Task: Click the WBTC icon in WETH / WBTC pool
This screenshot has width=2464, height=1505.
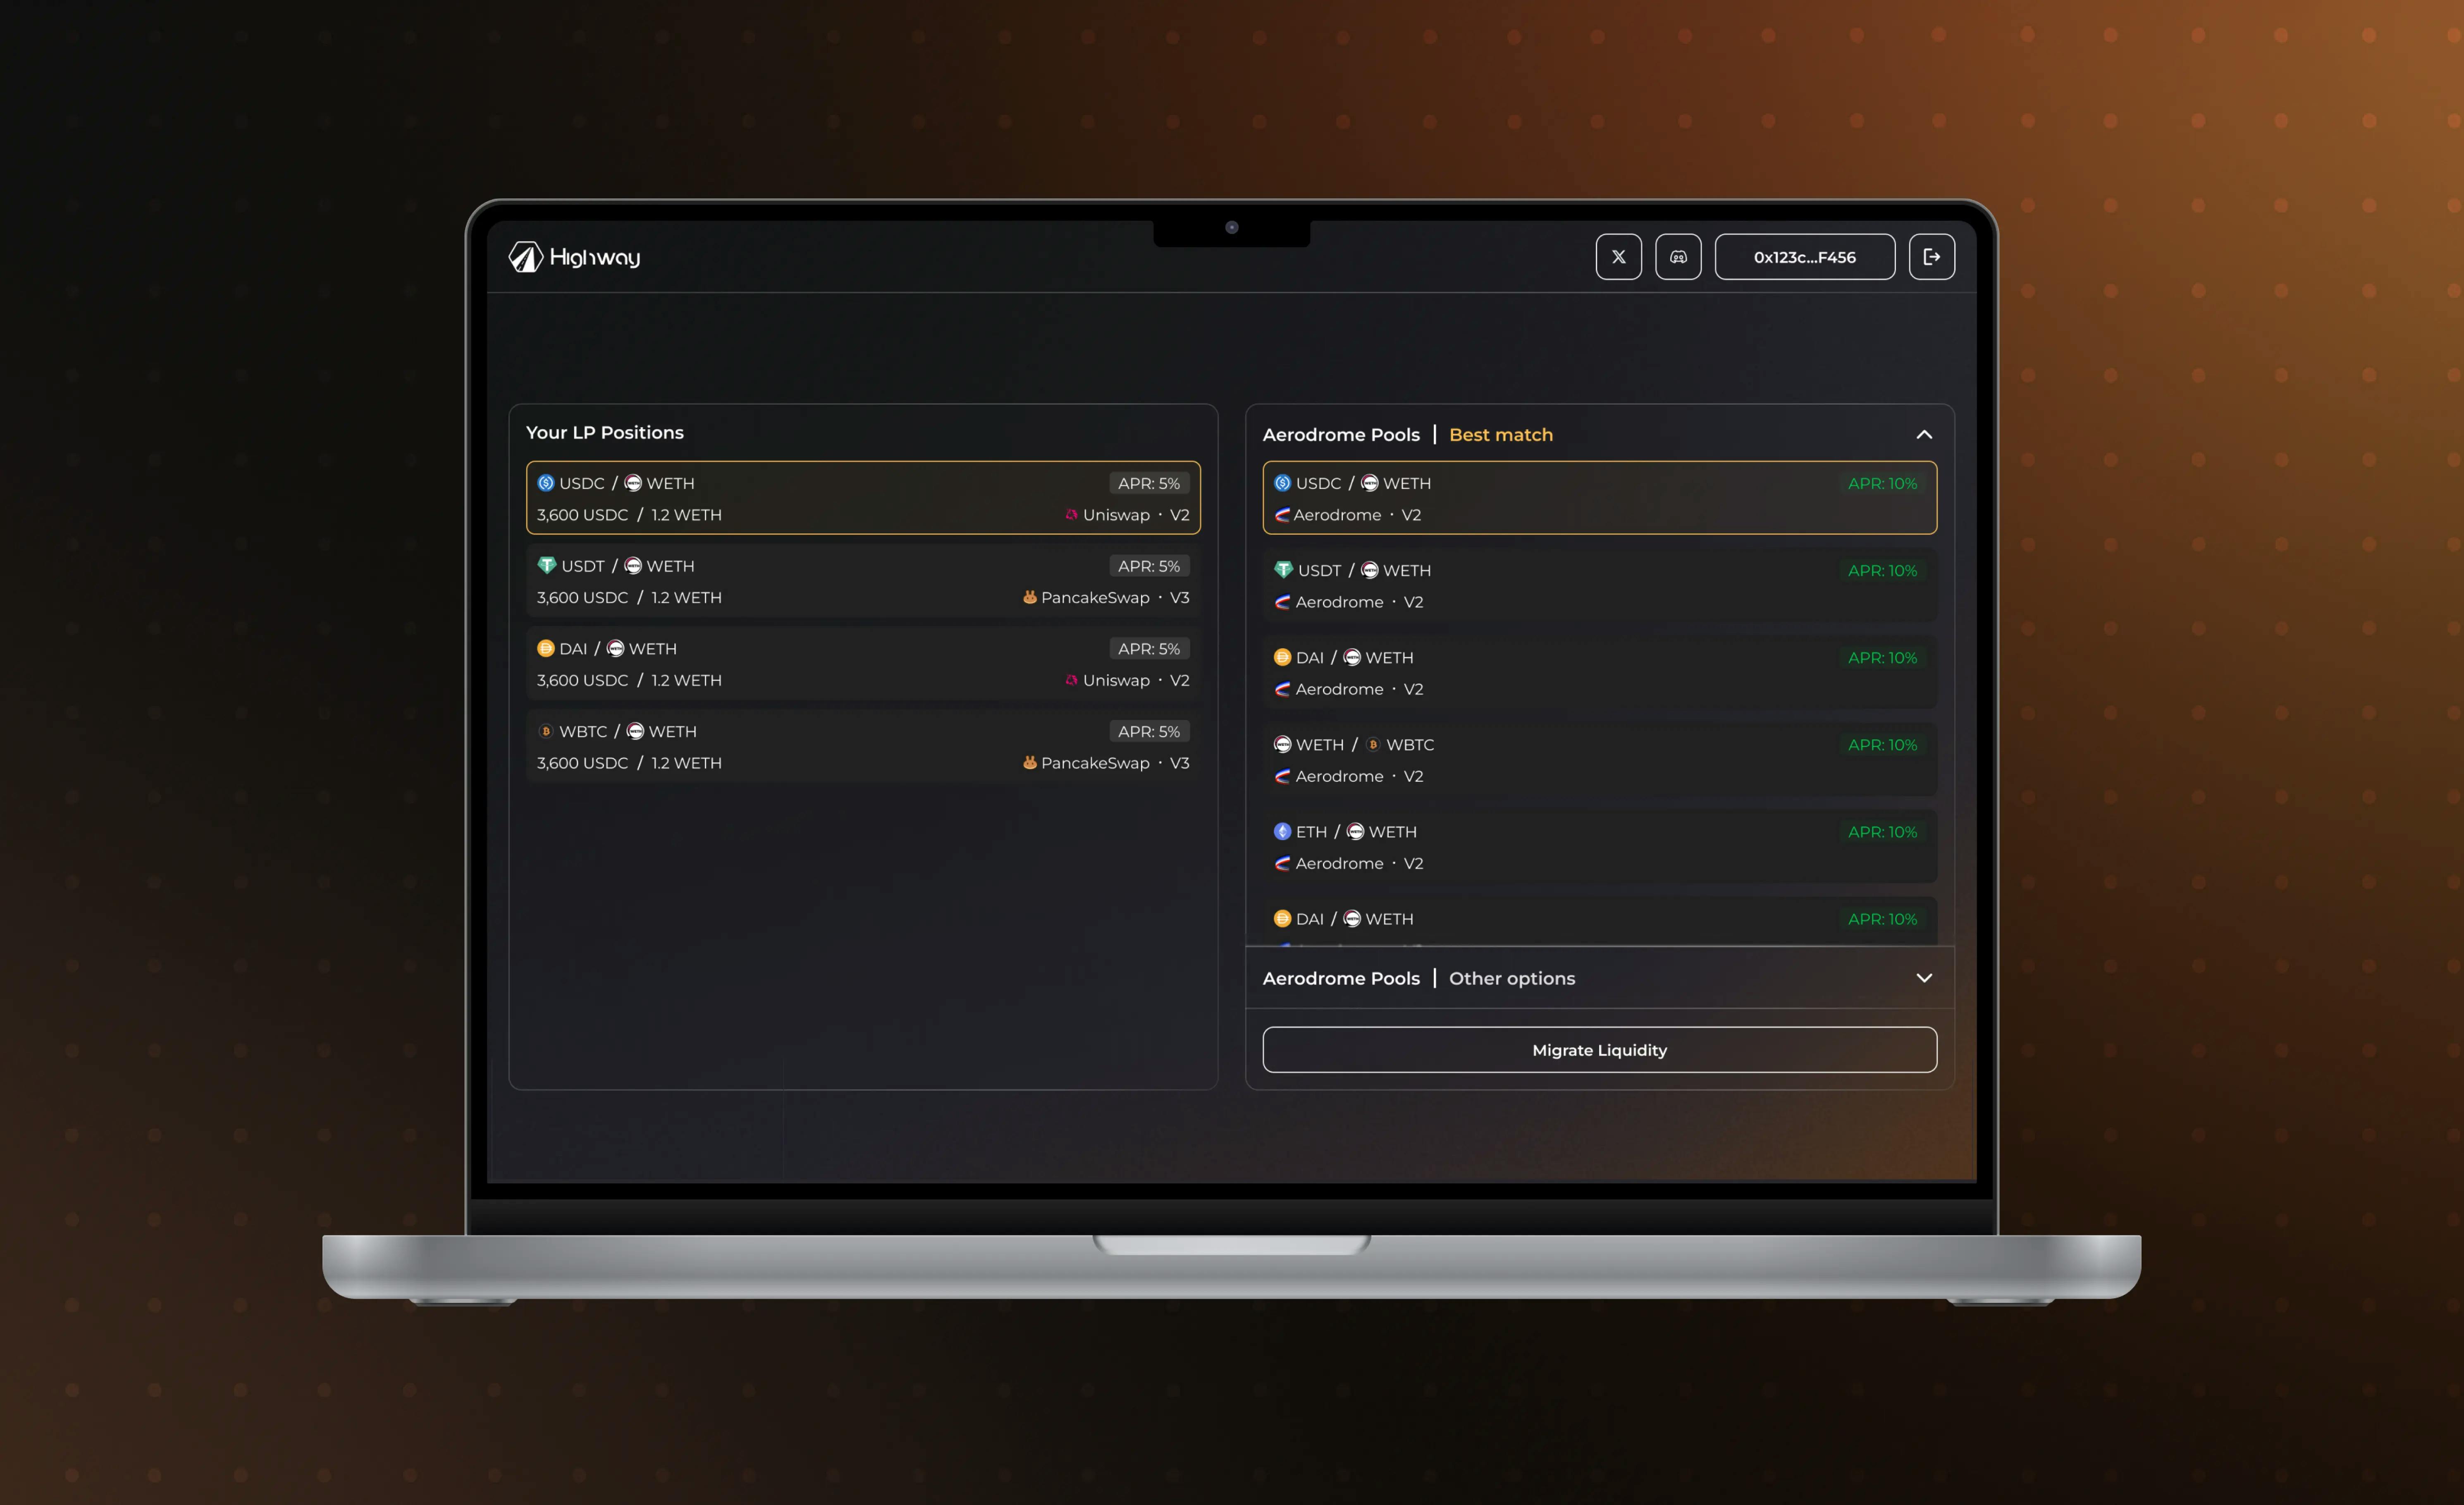Action: point(1373,745)
